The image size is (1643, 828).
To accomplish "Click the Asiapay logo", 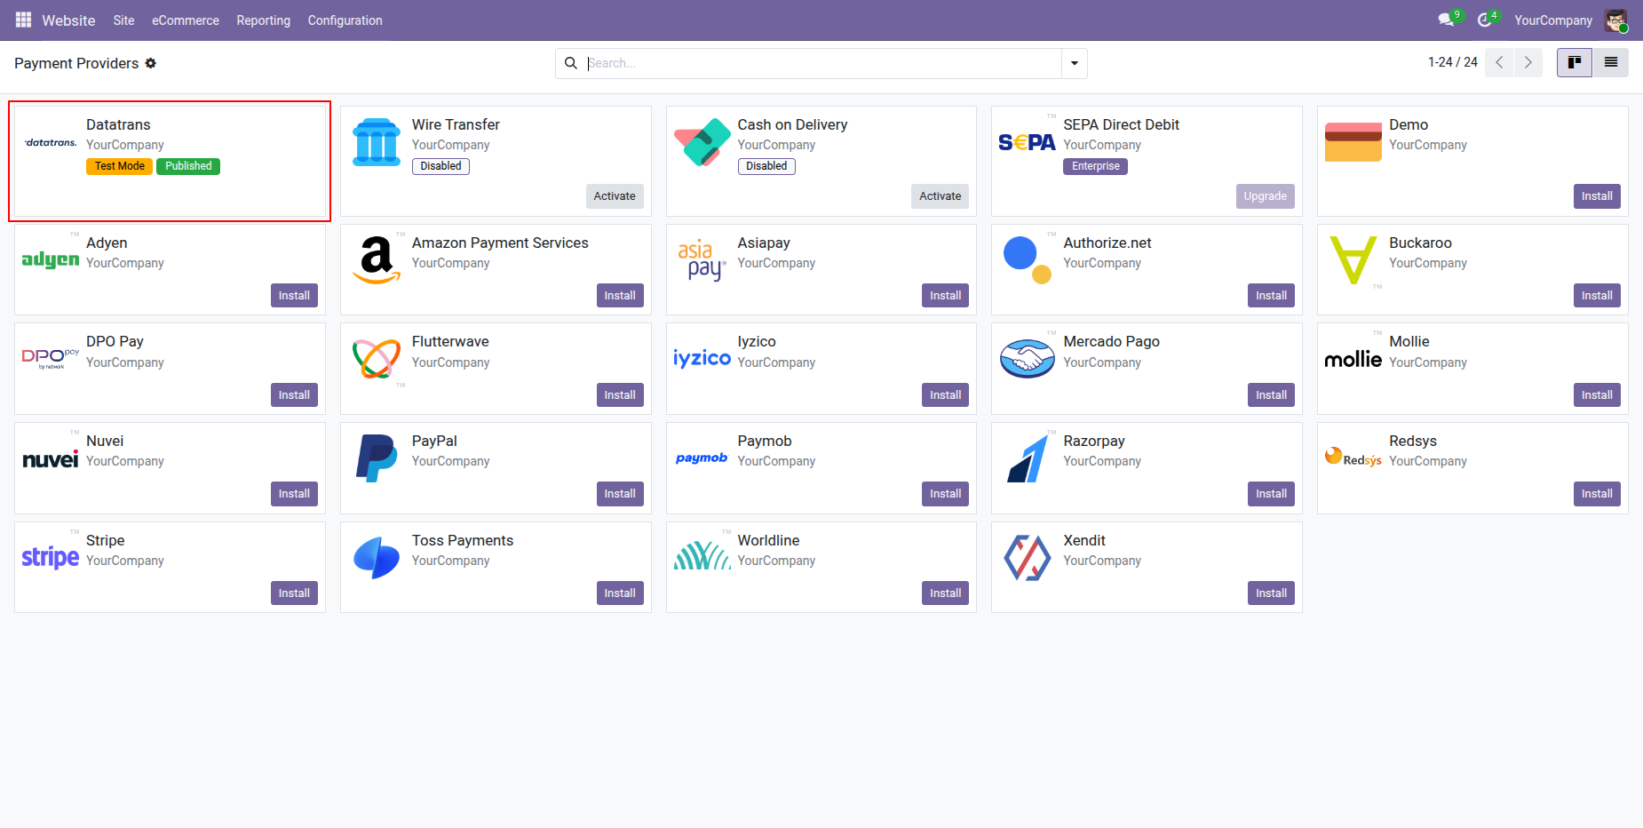I will coord(702,259).
